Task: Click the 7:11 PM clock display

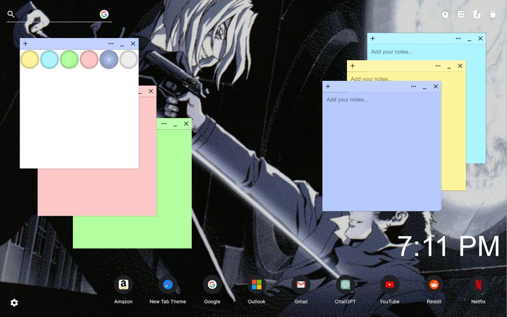Action: point(448,246)
